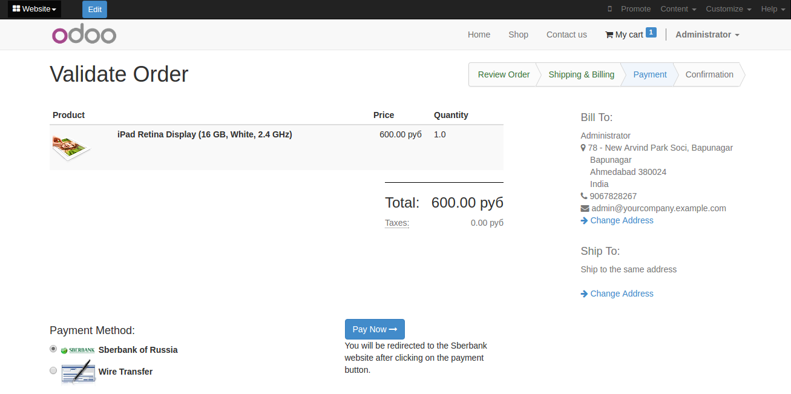The width and height of the screenshot is (791, 394).
Task: Click the quantity value 1.0
Action: pos(440,134)
